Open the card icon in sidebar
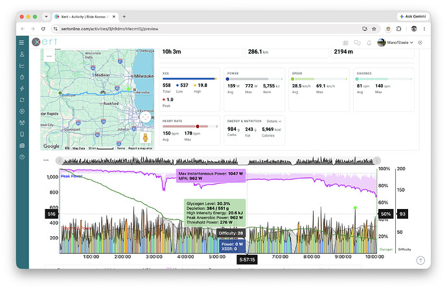This screenshot has width=447, height=290. 22,146
